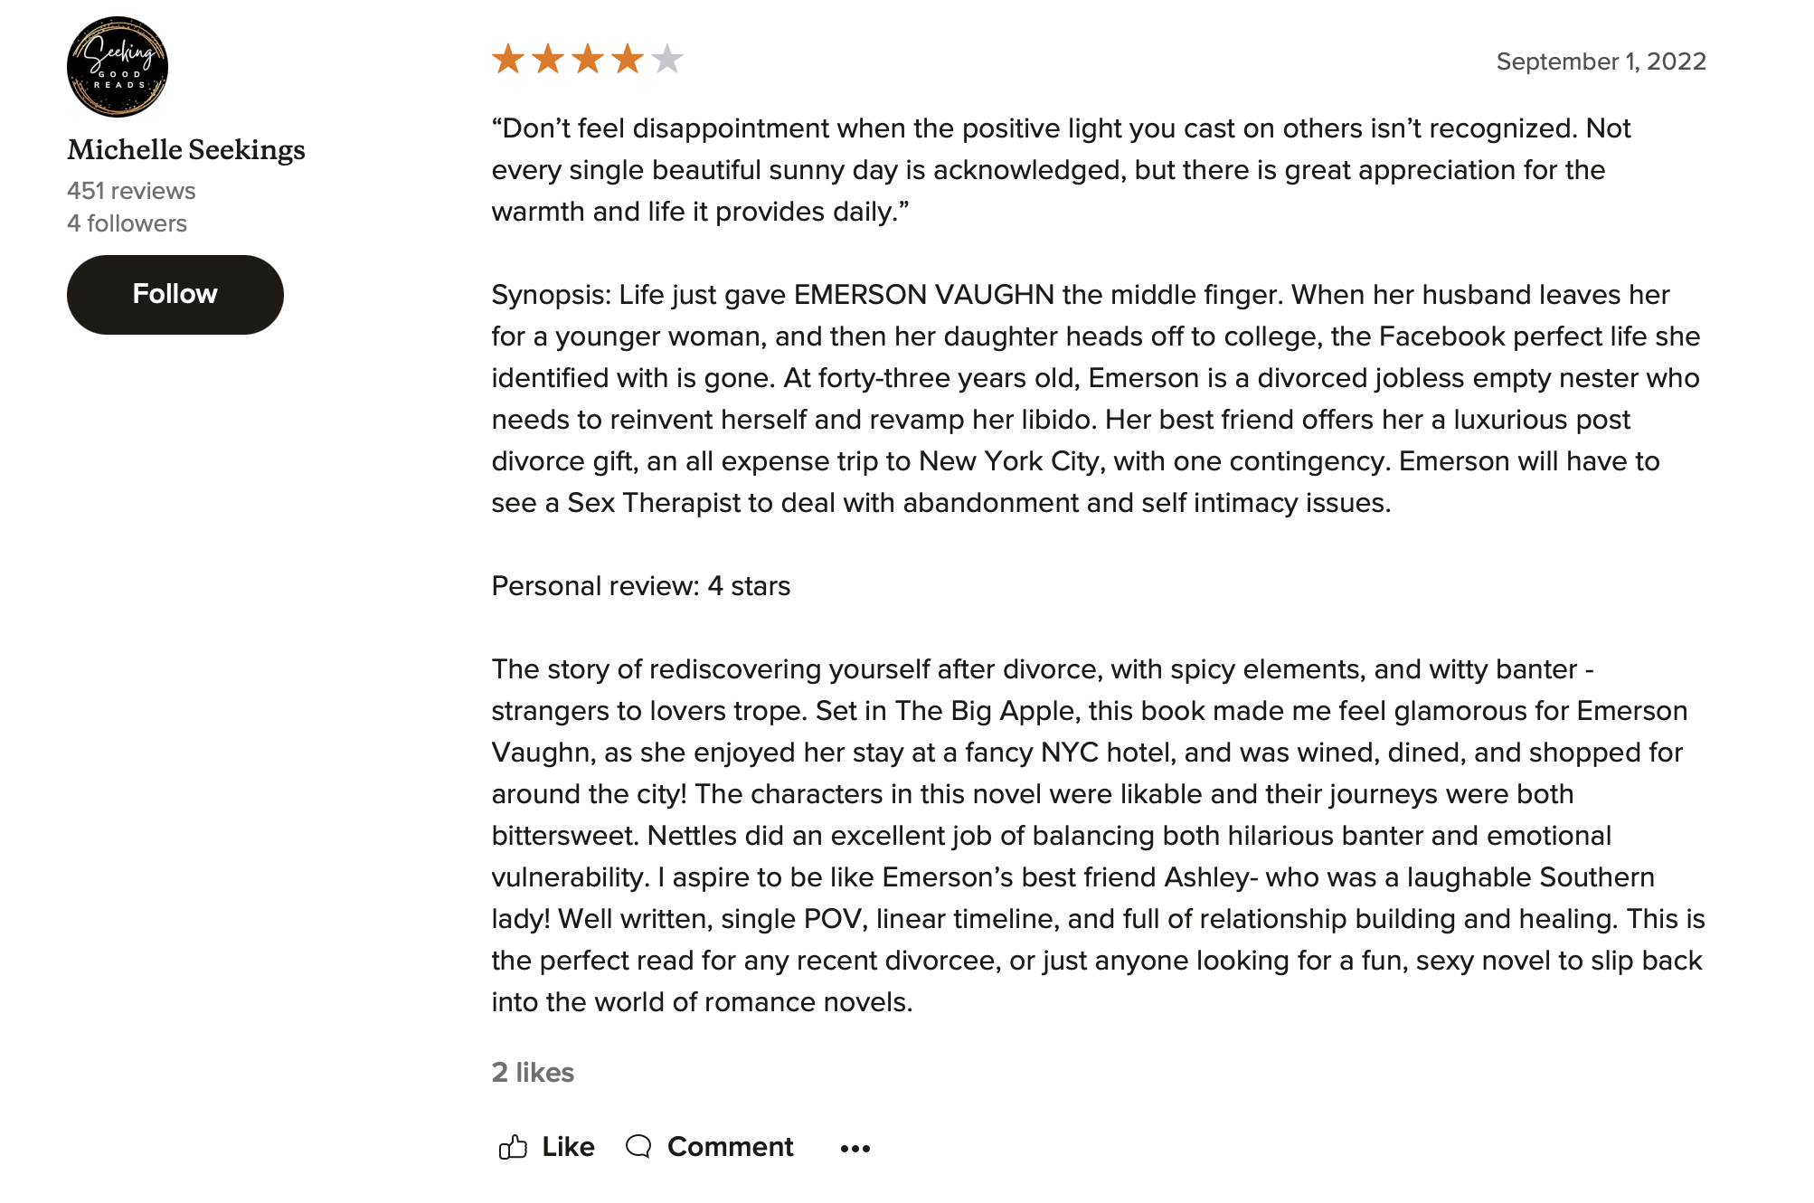Screen dimensions: 1814x1203
Task: Click the "Personal review: 4 stars" line
Action: (640, 586)
